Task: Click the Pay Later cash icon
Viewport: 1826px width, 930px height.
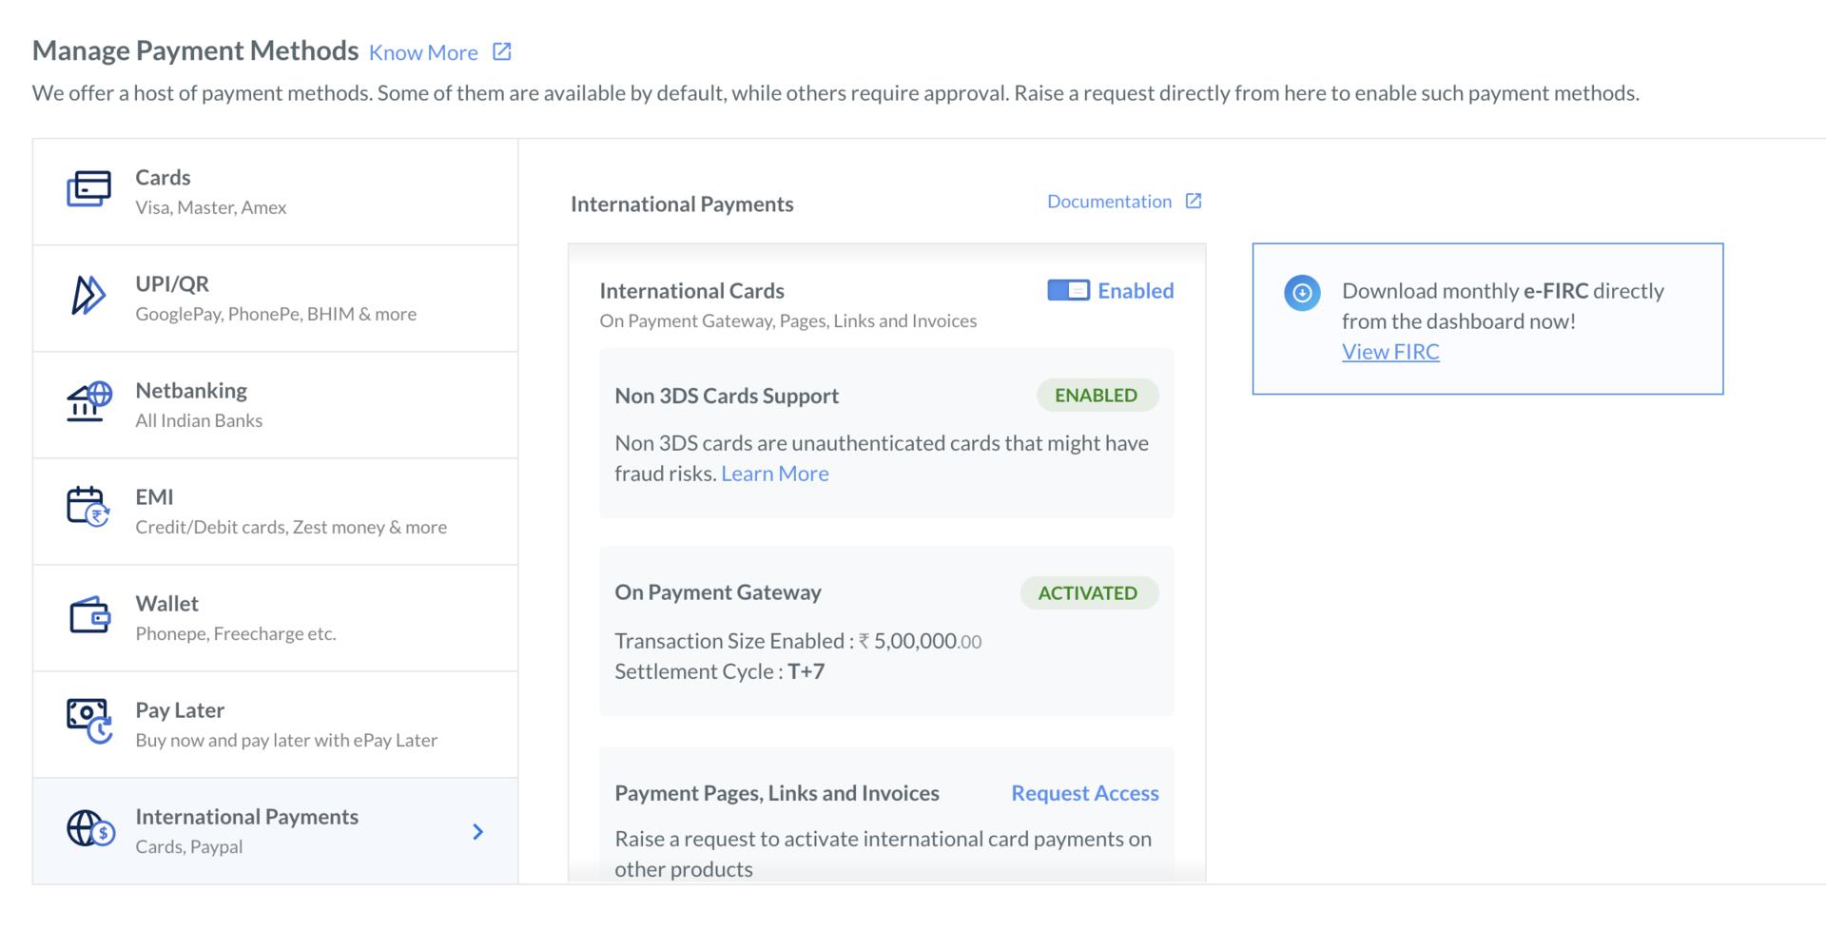Action: 89,722
